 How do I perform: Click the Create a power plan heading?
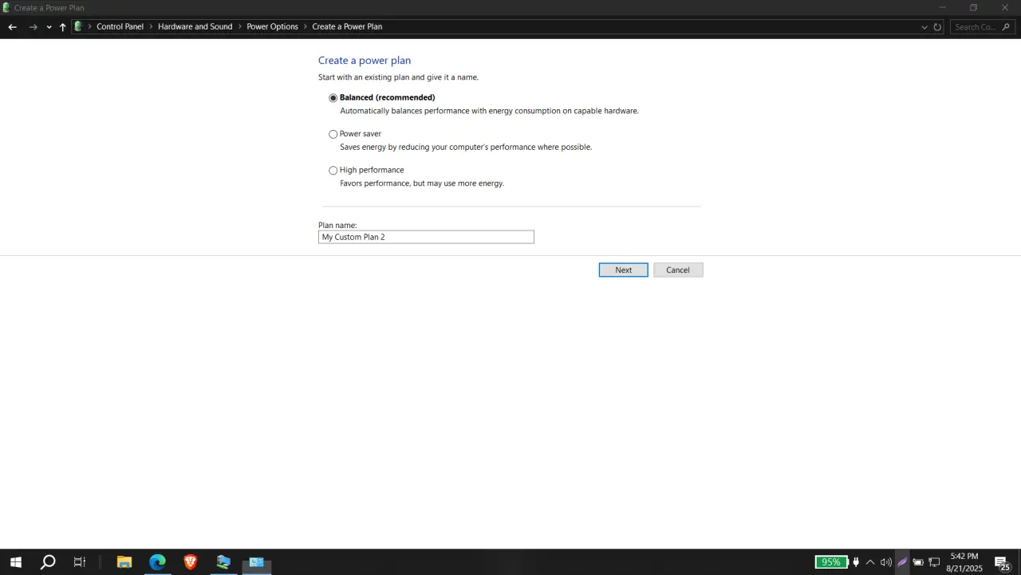pyautogui.click(x=365, y=61)
